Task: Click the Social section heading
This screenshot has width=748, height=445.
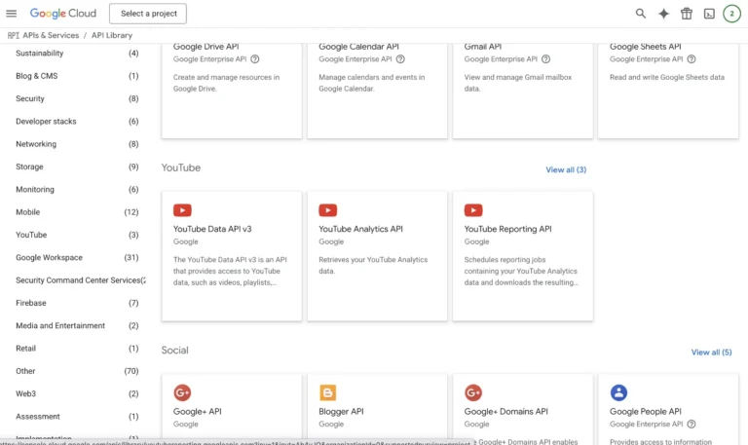Action: click(174, 351)
